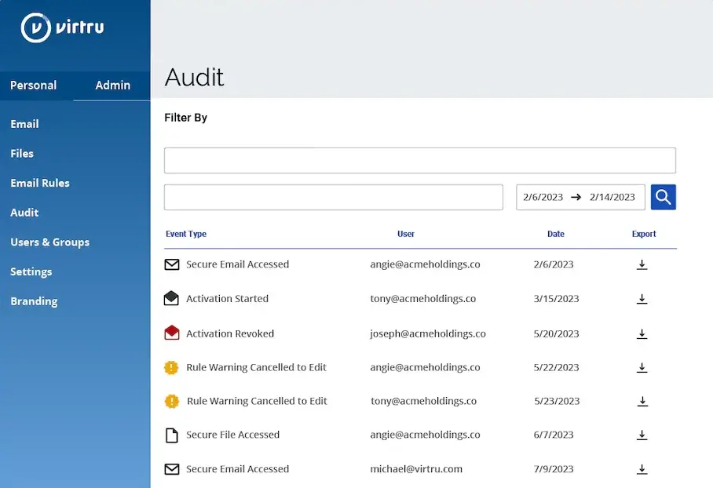Click the date 7/9/2023

pyautogui.click(x=554, y=469)
